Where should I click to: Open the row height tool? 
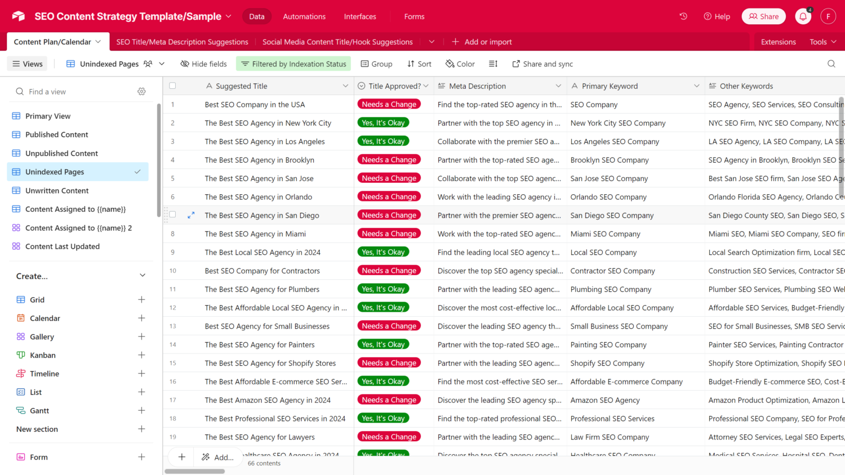pyautogui.click(x=493, y=64)
